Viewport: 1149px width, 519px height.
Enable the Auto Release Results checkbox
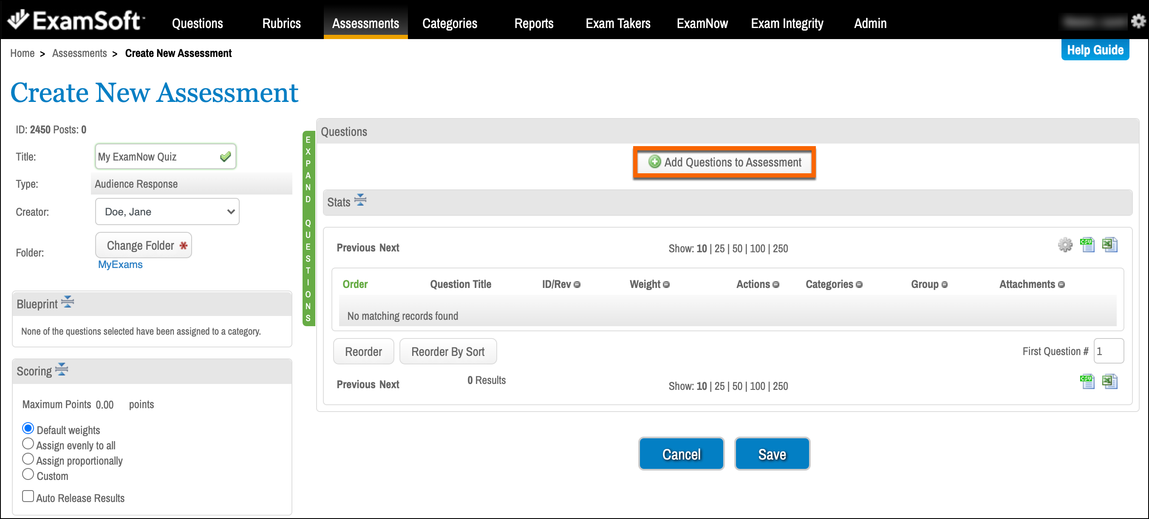pos(28,496)
